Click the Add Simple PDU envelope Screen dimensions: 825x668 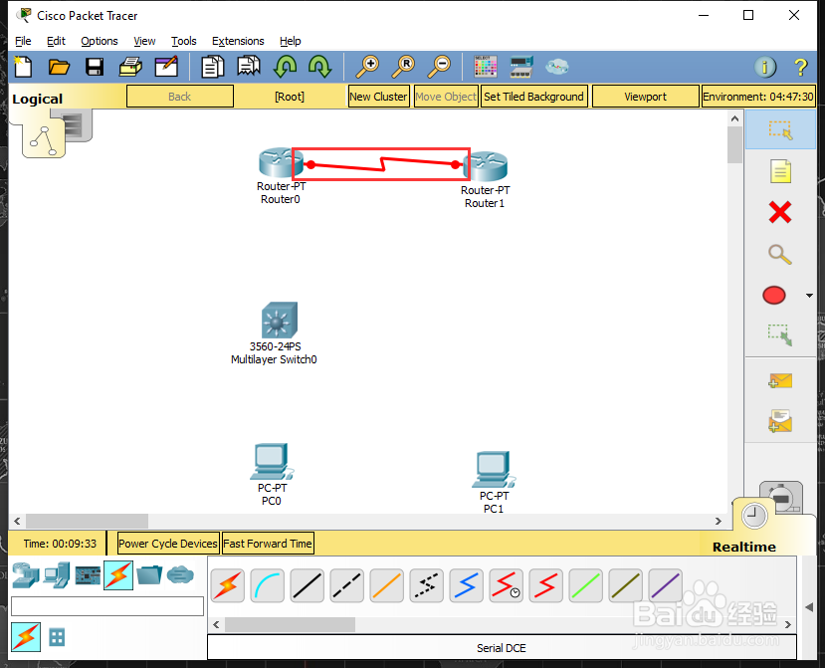(780, 380)
